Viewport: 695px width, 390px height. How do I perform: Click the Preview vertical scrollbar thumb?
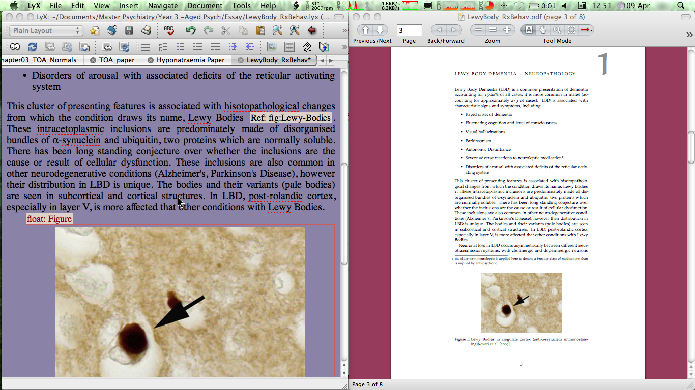(x=691, y=147)
